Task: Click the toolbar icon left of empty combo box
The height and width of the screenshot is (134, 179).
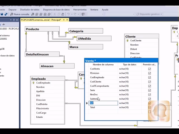Action: [83, 14]
